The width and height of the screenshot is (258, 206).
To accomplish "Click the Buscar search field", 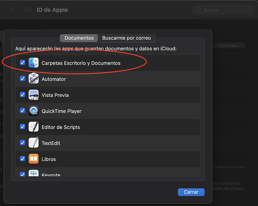I will 223,10.
